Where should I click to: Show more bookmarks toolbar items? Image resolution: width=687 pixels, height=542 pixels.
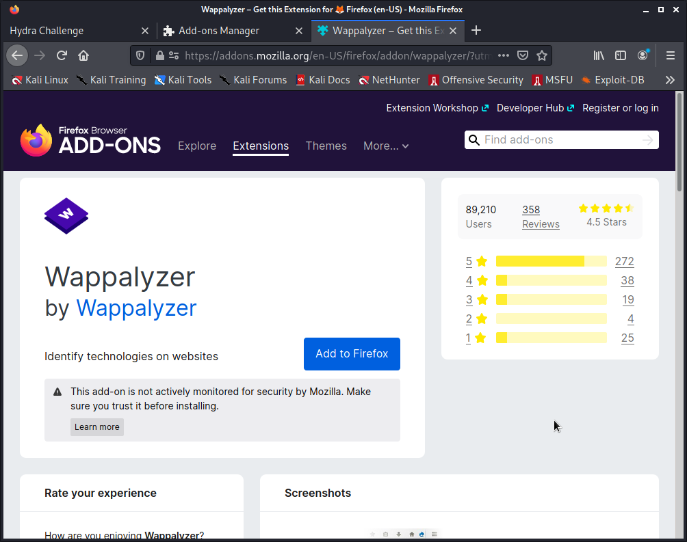click(670, 80)
